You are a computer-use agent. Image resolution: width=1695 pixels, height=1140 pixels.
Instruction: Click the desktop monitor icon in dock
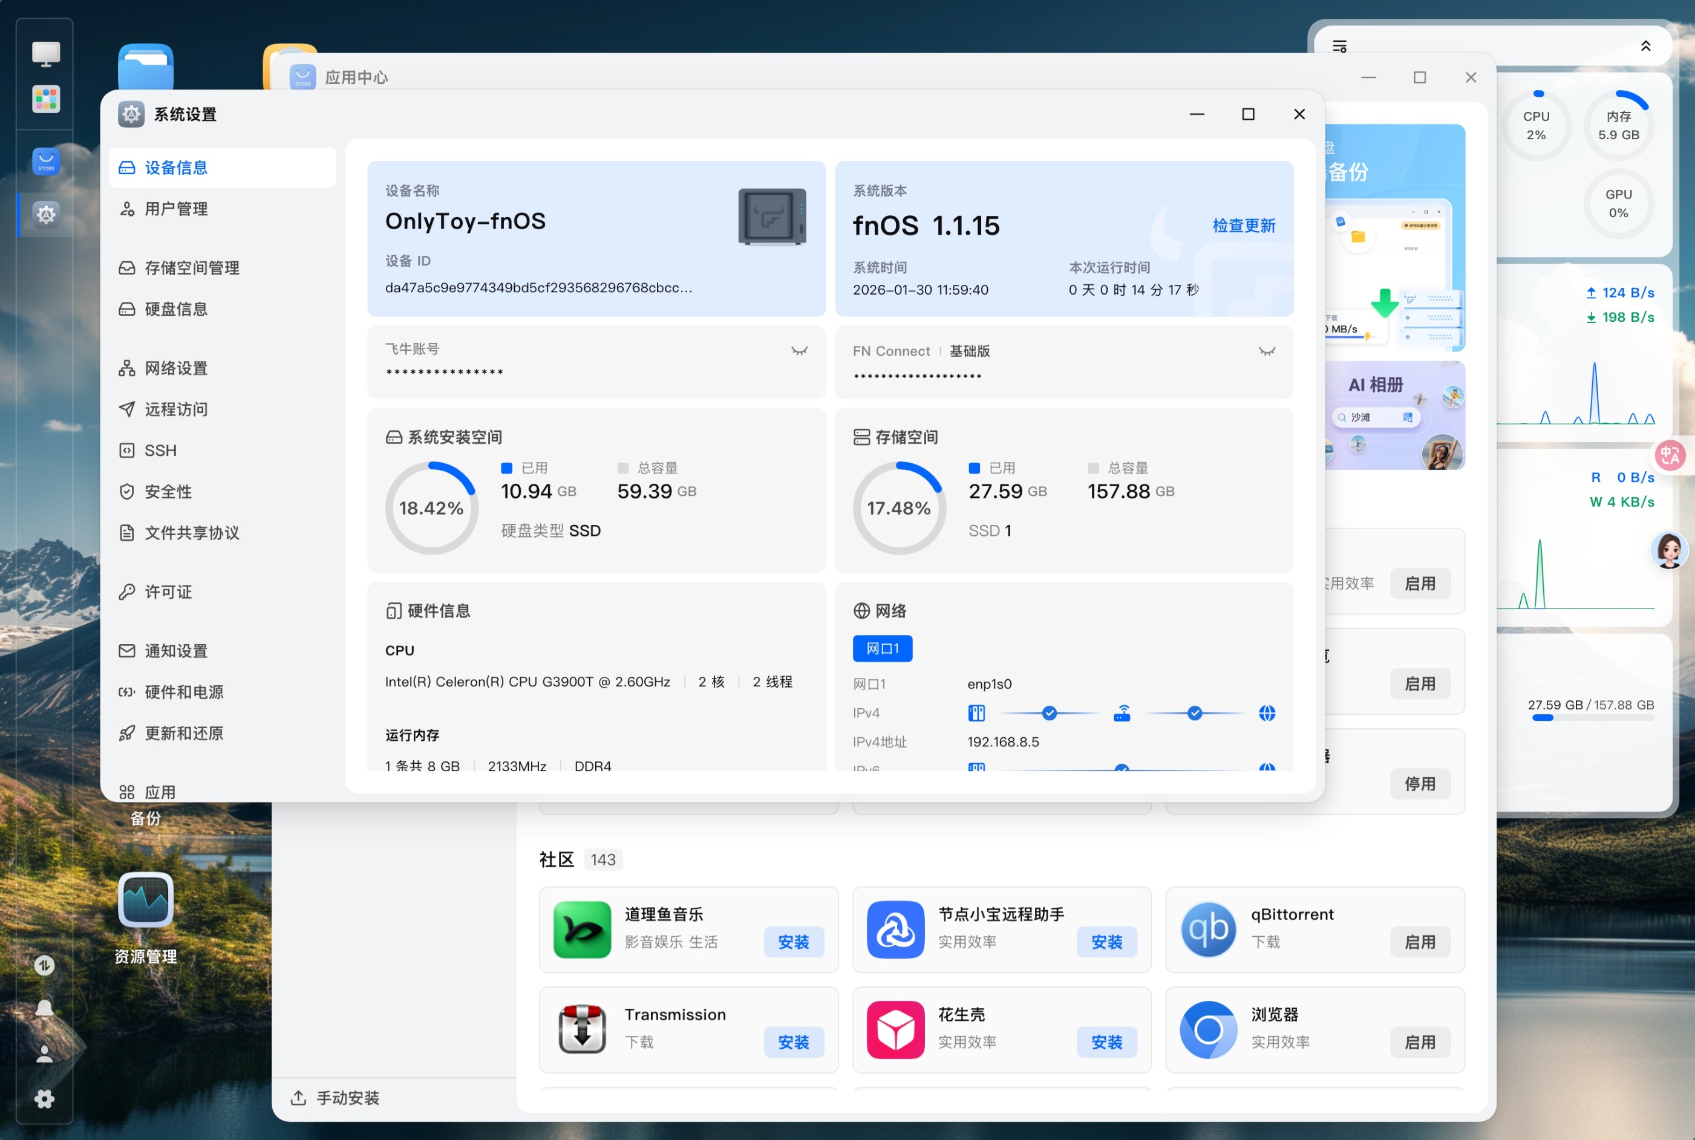(x=46, y=54)
